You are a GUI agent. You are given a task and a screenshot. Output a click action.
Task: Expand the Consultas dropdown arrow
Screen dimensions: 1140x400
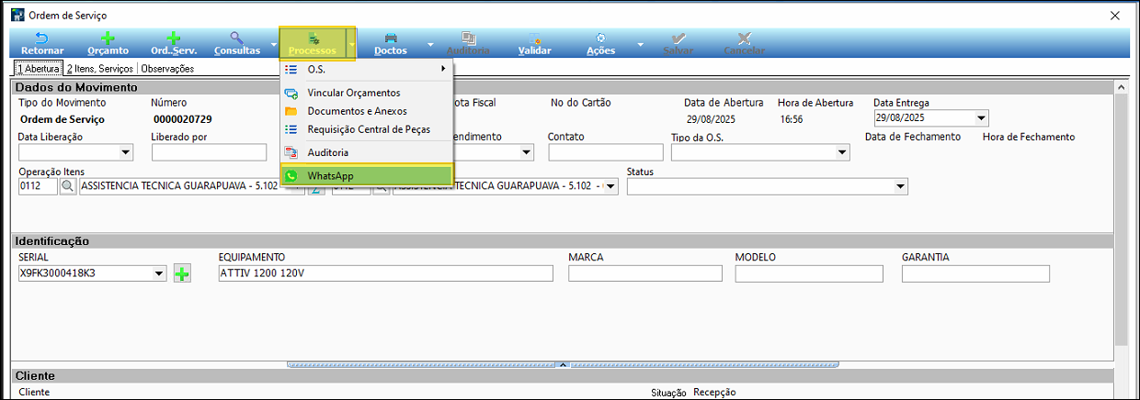coord(274,44)
